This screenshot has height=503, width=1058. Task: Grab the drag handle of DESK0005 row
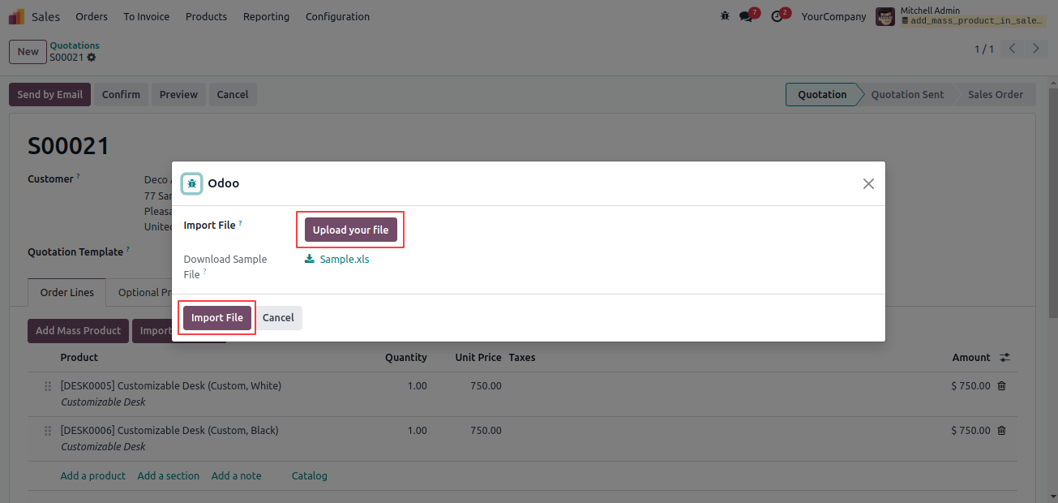[x=48, y=386]
